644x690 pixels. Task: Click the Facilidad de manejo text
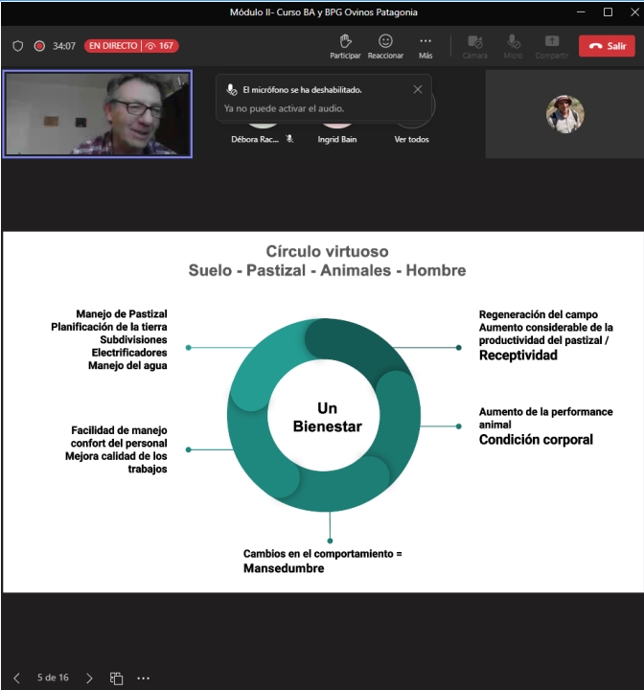tap(119, 430)
